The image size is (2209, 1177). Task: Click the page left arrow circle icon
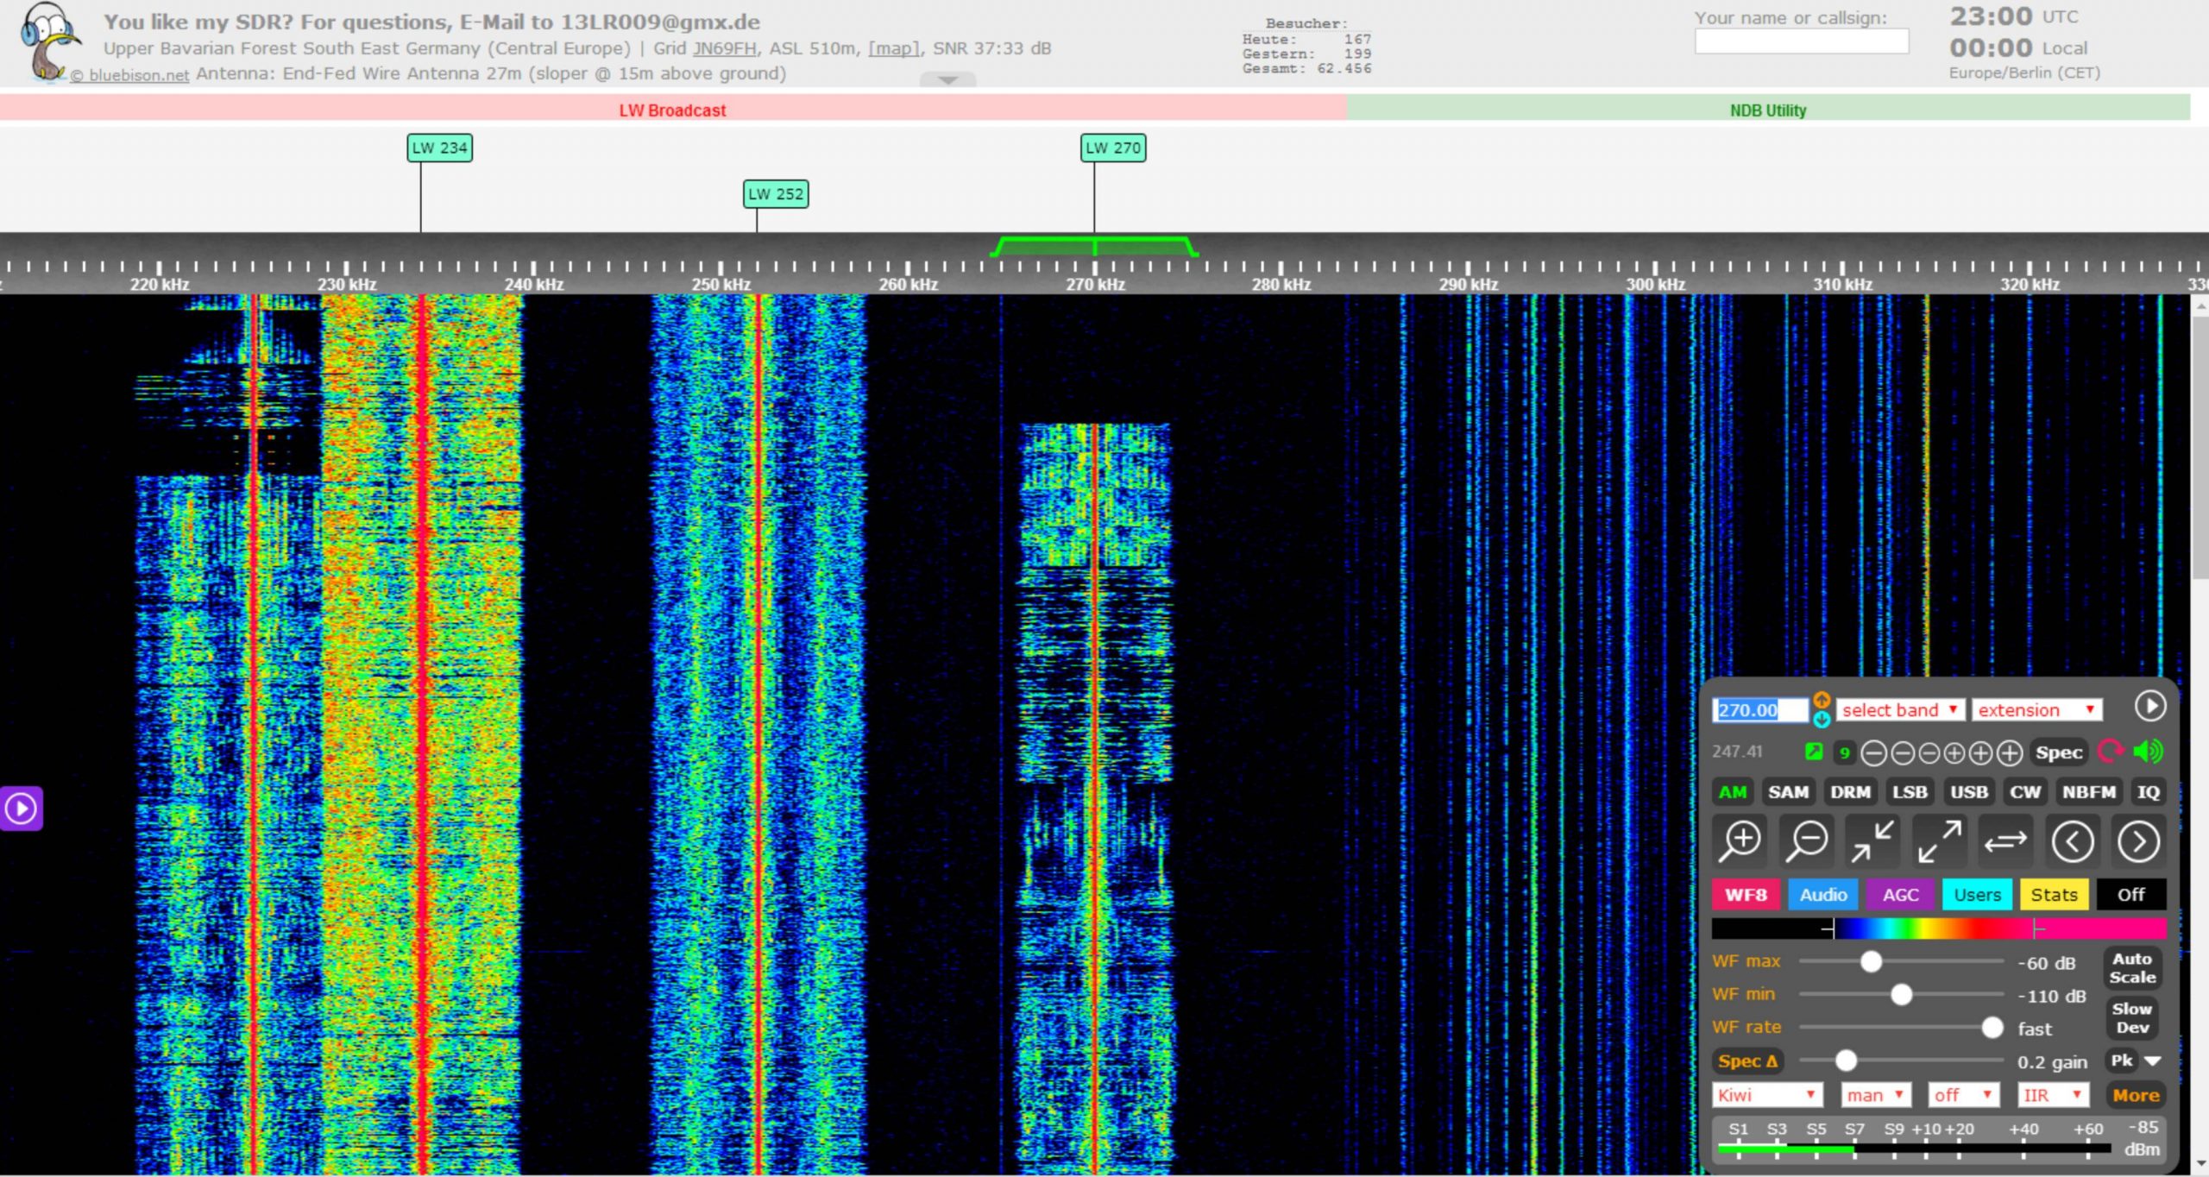2072,840
